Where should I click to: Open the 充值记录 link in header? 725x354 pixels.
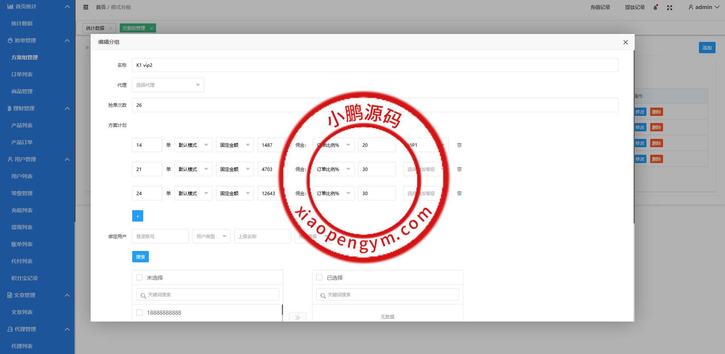point(600,7)
